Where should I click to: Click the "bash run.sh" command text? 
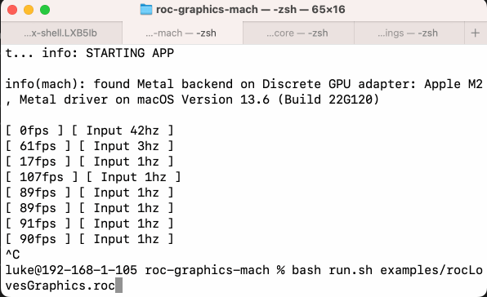333,270
